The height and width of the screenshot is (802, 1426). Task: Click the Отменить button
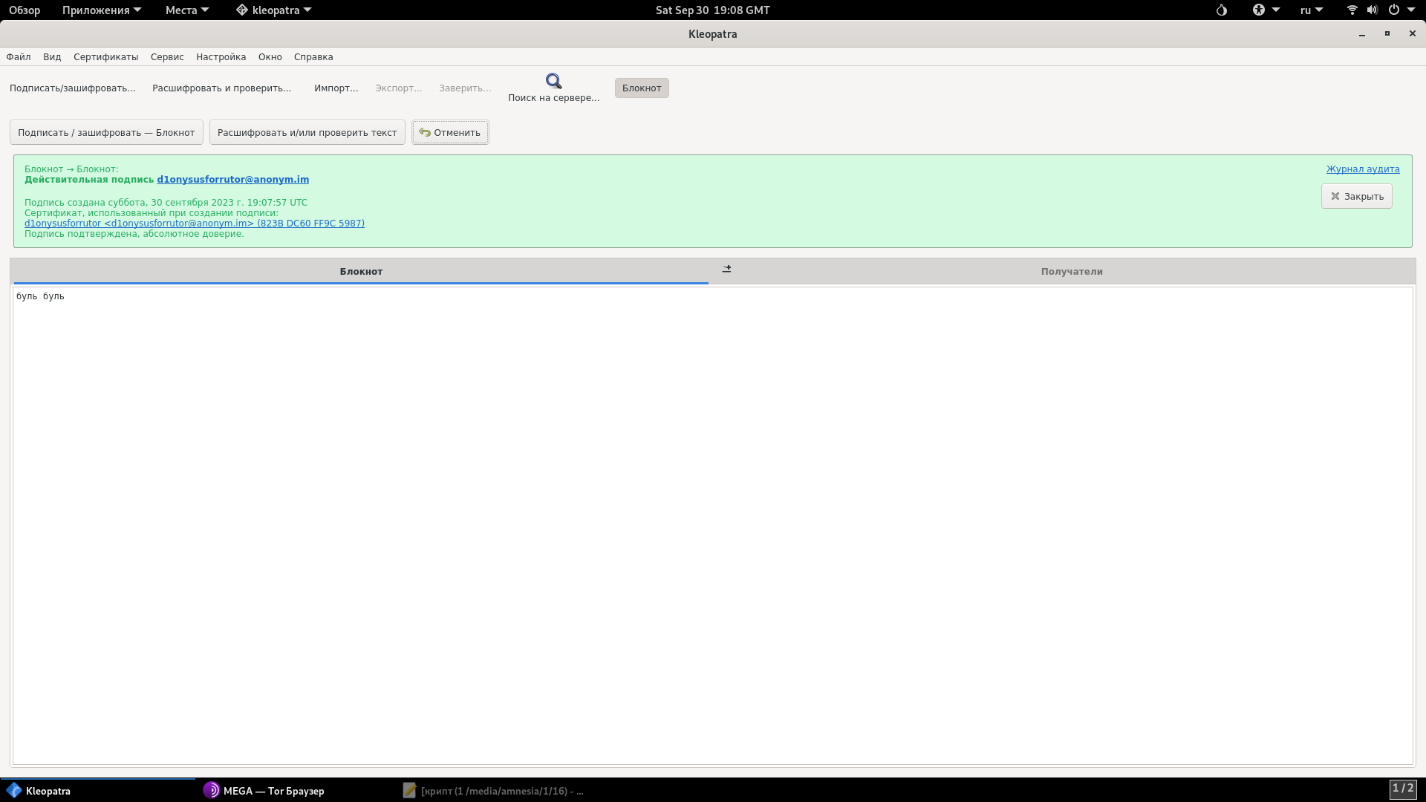pyautogui.click(x=450, y=132)
